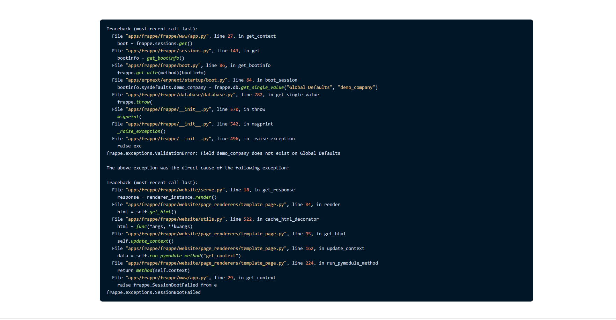The image size is (616, 320).
Task: Click the get_single_value "Global Defaults" code line
Action: 247,87
